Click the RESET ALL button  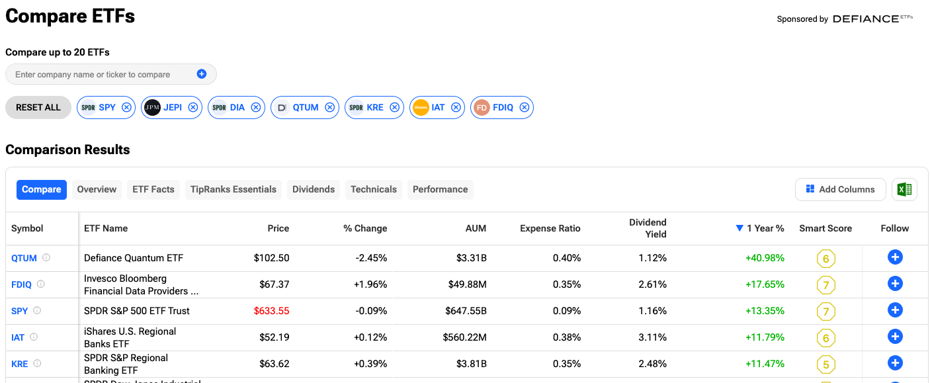pos(38,107)
